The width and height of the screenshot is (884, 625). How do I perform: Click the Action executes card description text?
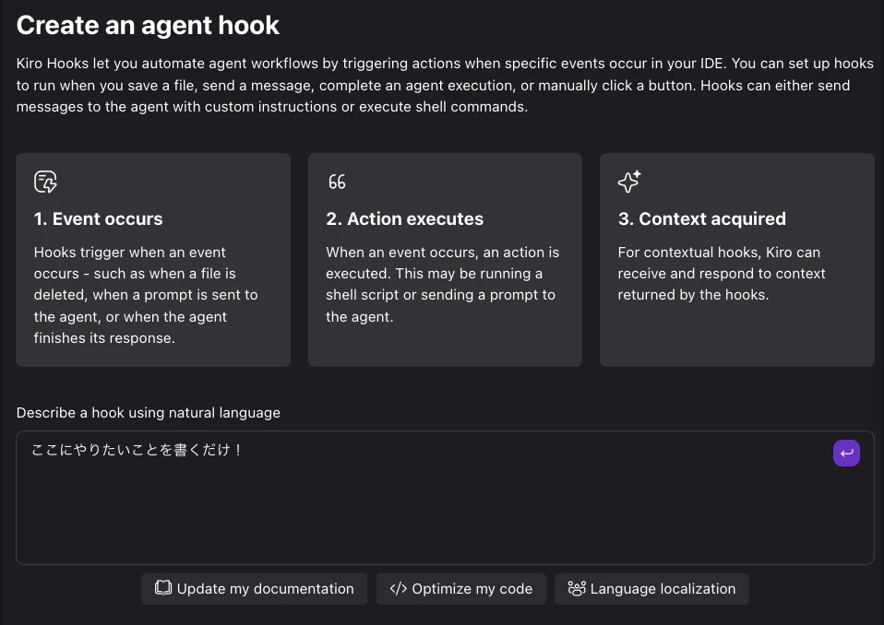click(x=442, y=284)
